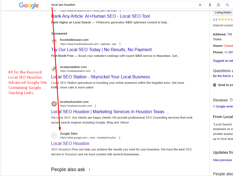
Task: Click 'Send to your phone' icon
Action: pos(215,85)
